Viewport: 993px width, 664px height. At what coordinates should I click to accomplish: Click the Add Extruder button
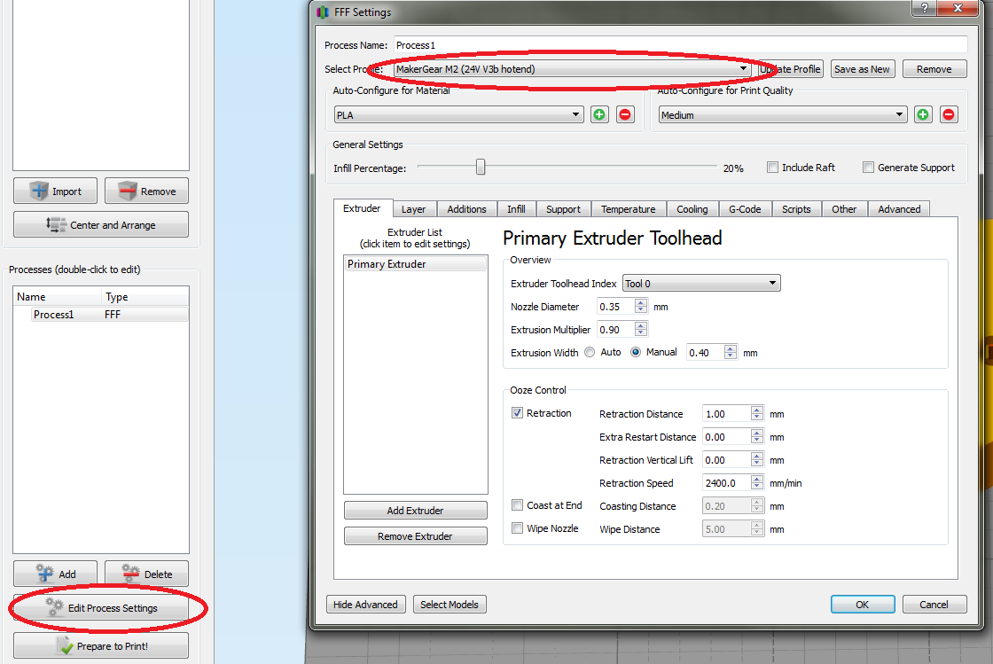pyautogui.click(x=415, y=511)
